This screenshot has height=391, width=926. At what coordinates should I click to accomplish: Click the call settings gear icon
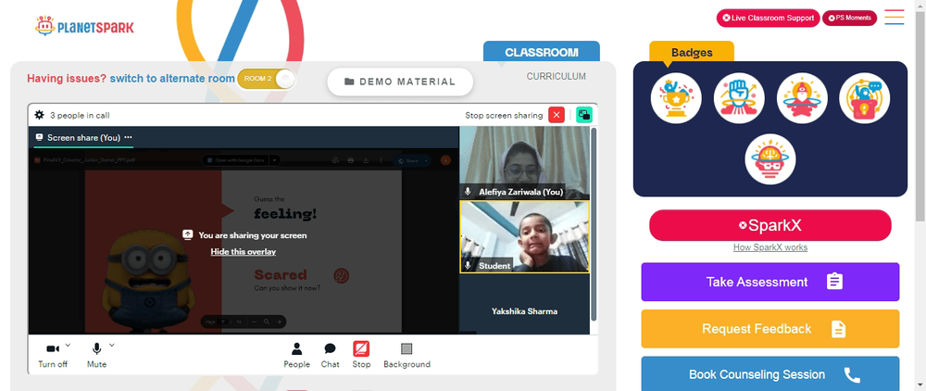(x=39, y=115)
